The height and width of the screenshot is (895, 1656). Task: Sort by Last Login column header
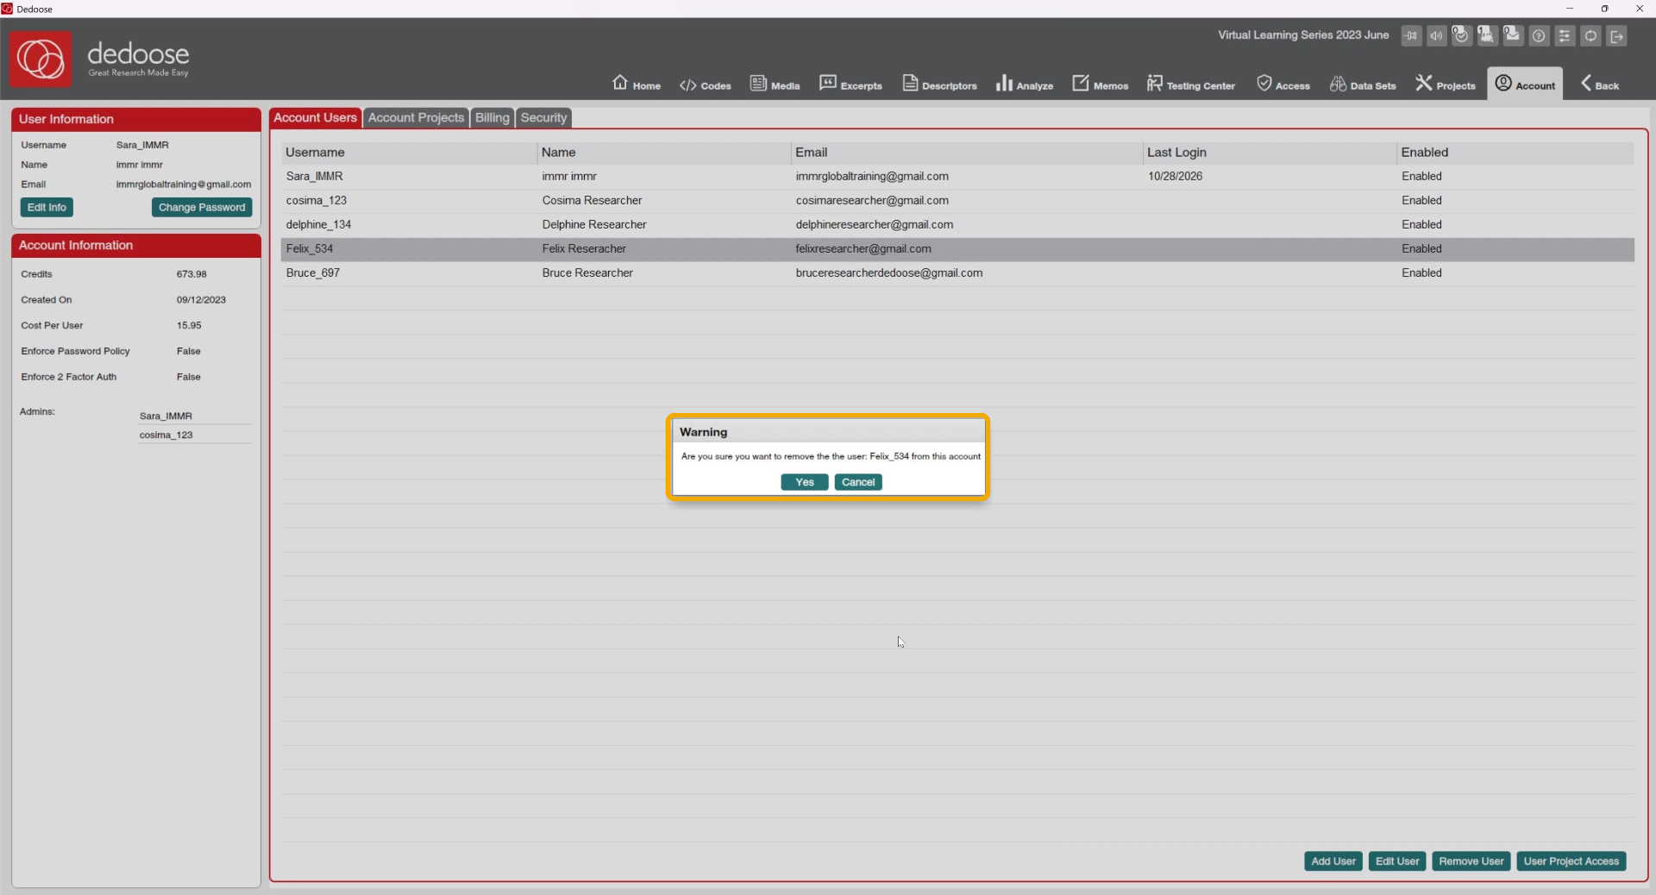[1269, 153]
